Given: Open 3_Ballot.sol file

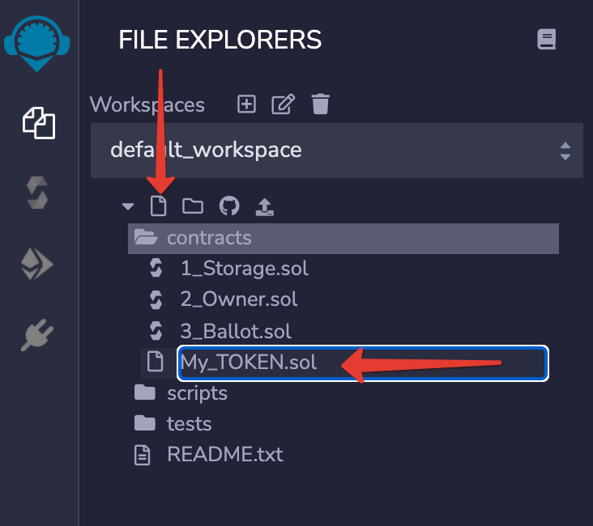Looking at the screenshot, I should pos(236,332).
